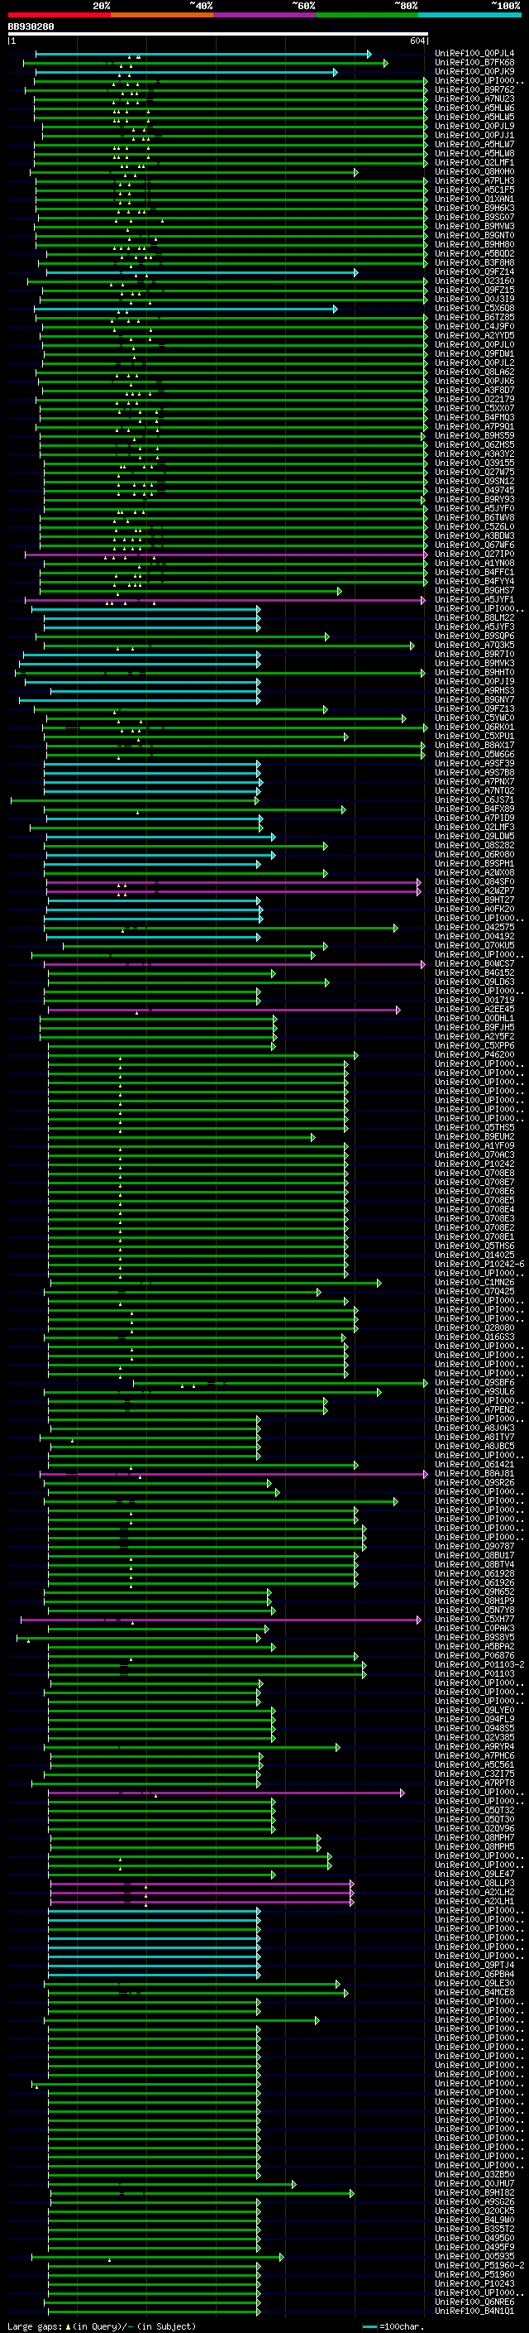This screenshot has width=529, height=2333.
Task: Select hit UniRef100_C5YWC0
Action: pyautogui.click(x=474, y=718)
